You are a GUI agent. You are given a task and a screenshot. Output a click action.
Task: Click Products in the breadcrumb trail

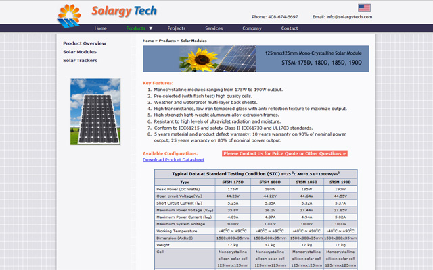coord(167,40)
